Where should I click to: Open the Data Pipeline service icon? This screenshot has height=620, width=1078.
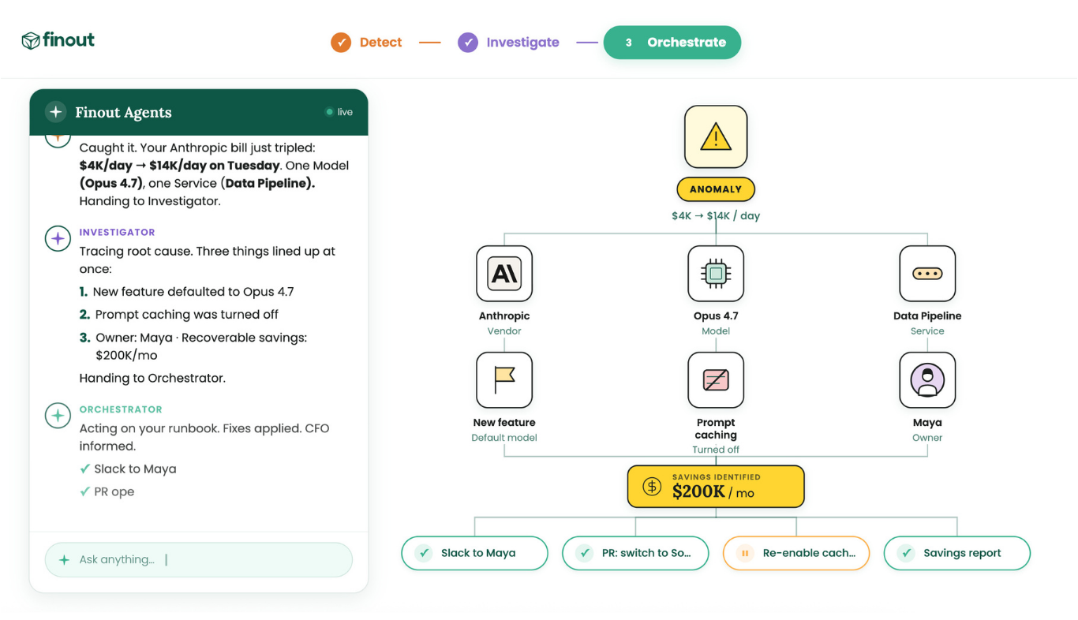pos(927,274)
